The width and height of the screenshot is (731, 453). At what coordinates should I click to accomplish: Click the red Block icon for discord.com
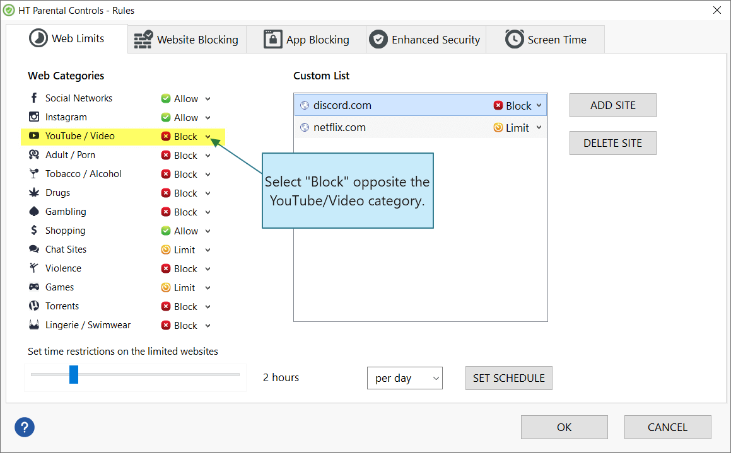498,106
